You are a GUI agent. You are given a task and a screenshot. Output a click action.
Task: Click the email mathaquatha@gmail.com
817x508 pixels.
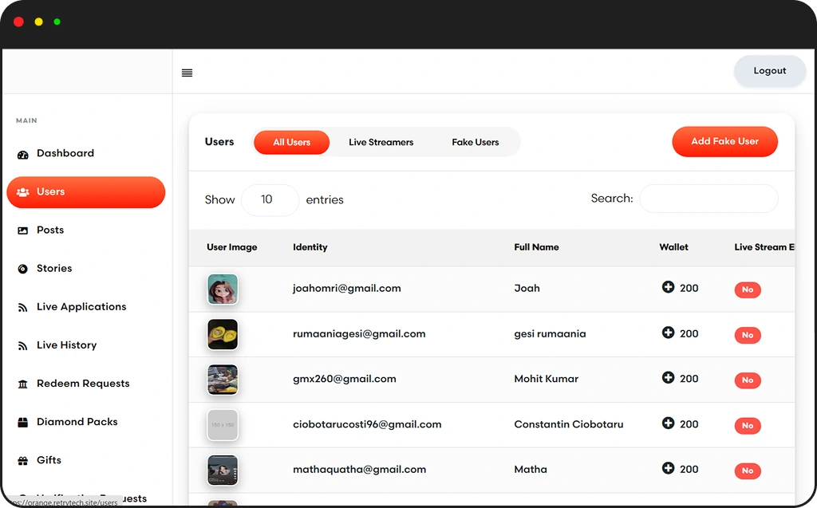(360, 470)
